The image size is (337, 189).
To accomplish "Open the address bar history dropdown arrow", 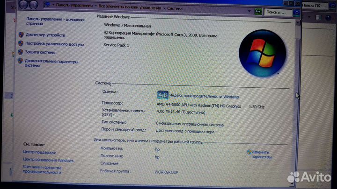I will (x=249, y=11).
